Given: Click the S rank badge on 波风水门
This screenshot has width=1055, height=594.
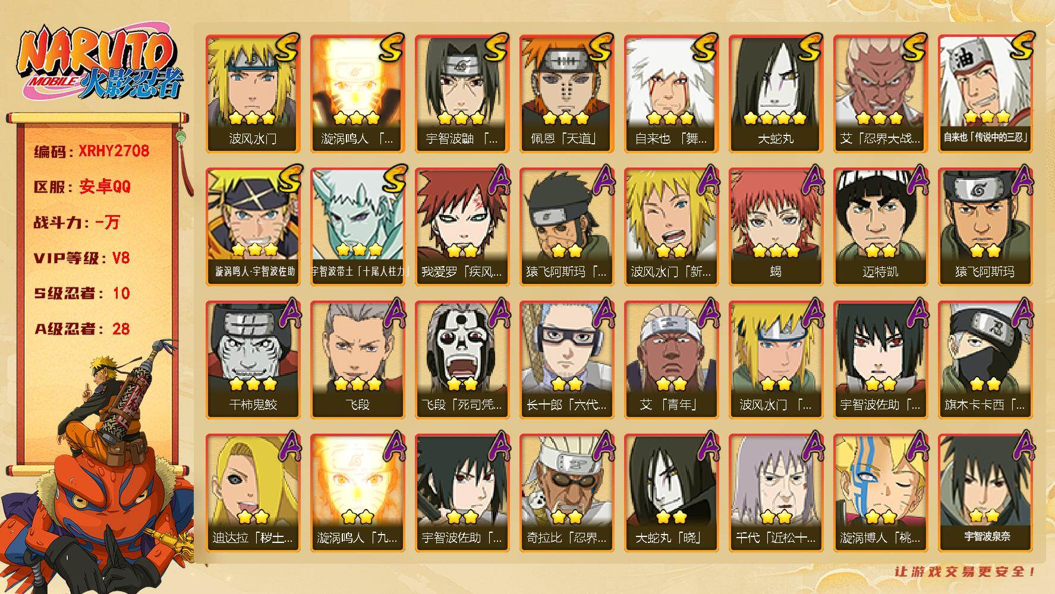Looking at the screenshot, I should pyautogui.click(x=286, y=48).
